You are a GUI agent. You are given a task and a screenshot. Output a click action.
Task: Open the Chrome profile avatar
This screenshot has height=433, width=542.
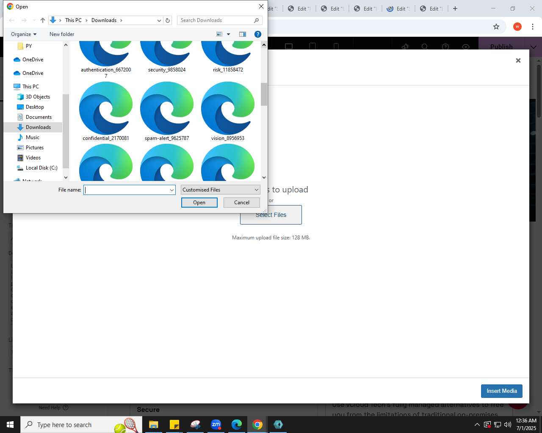[x=517, y=27]
